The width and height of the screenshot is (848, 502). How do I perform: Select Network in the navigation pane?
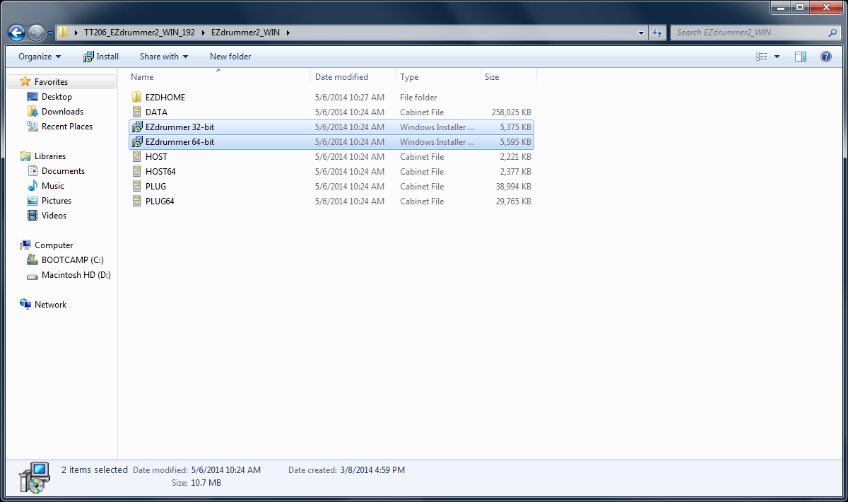[x=50, y=305]
